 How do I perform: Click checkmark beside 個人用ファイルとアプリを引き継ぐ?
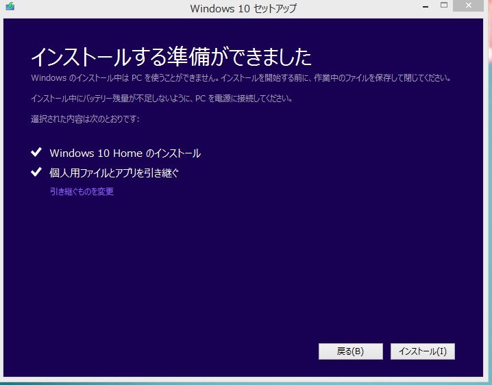[36, 172]
